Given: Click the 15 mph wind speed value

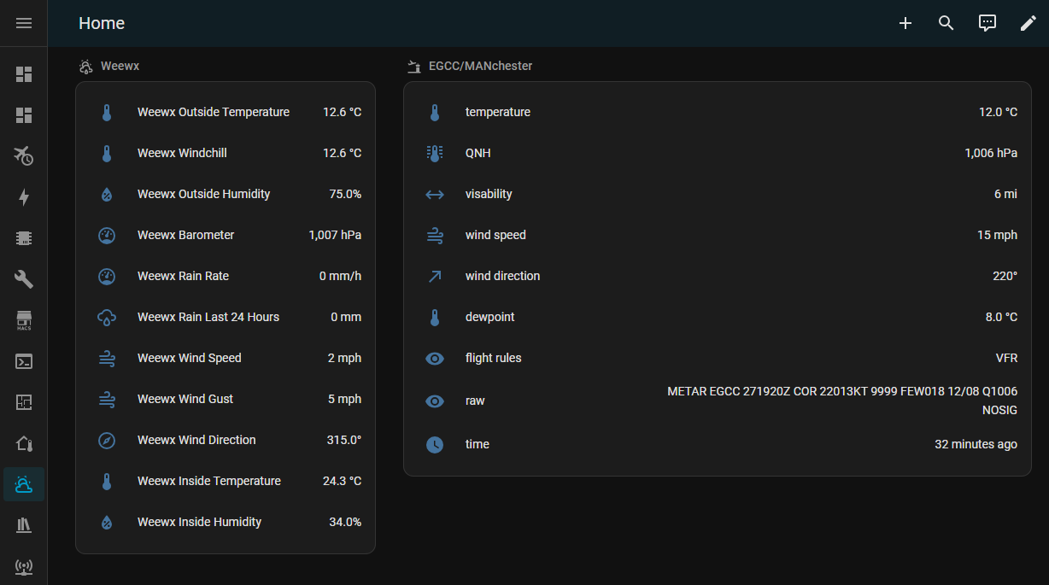Looking at the screenshot, I should pyautogui.click(x=997, y=235).
